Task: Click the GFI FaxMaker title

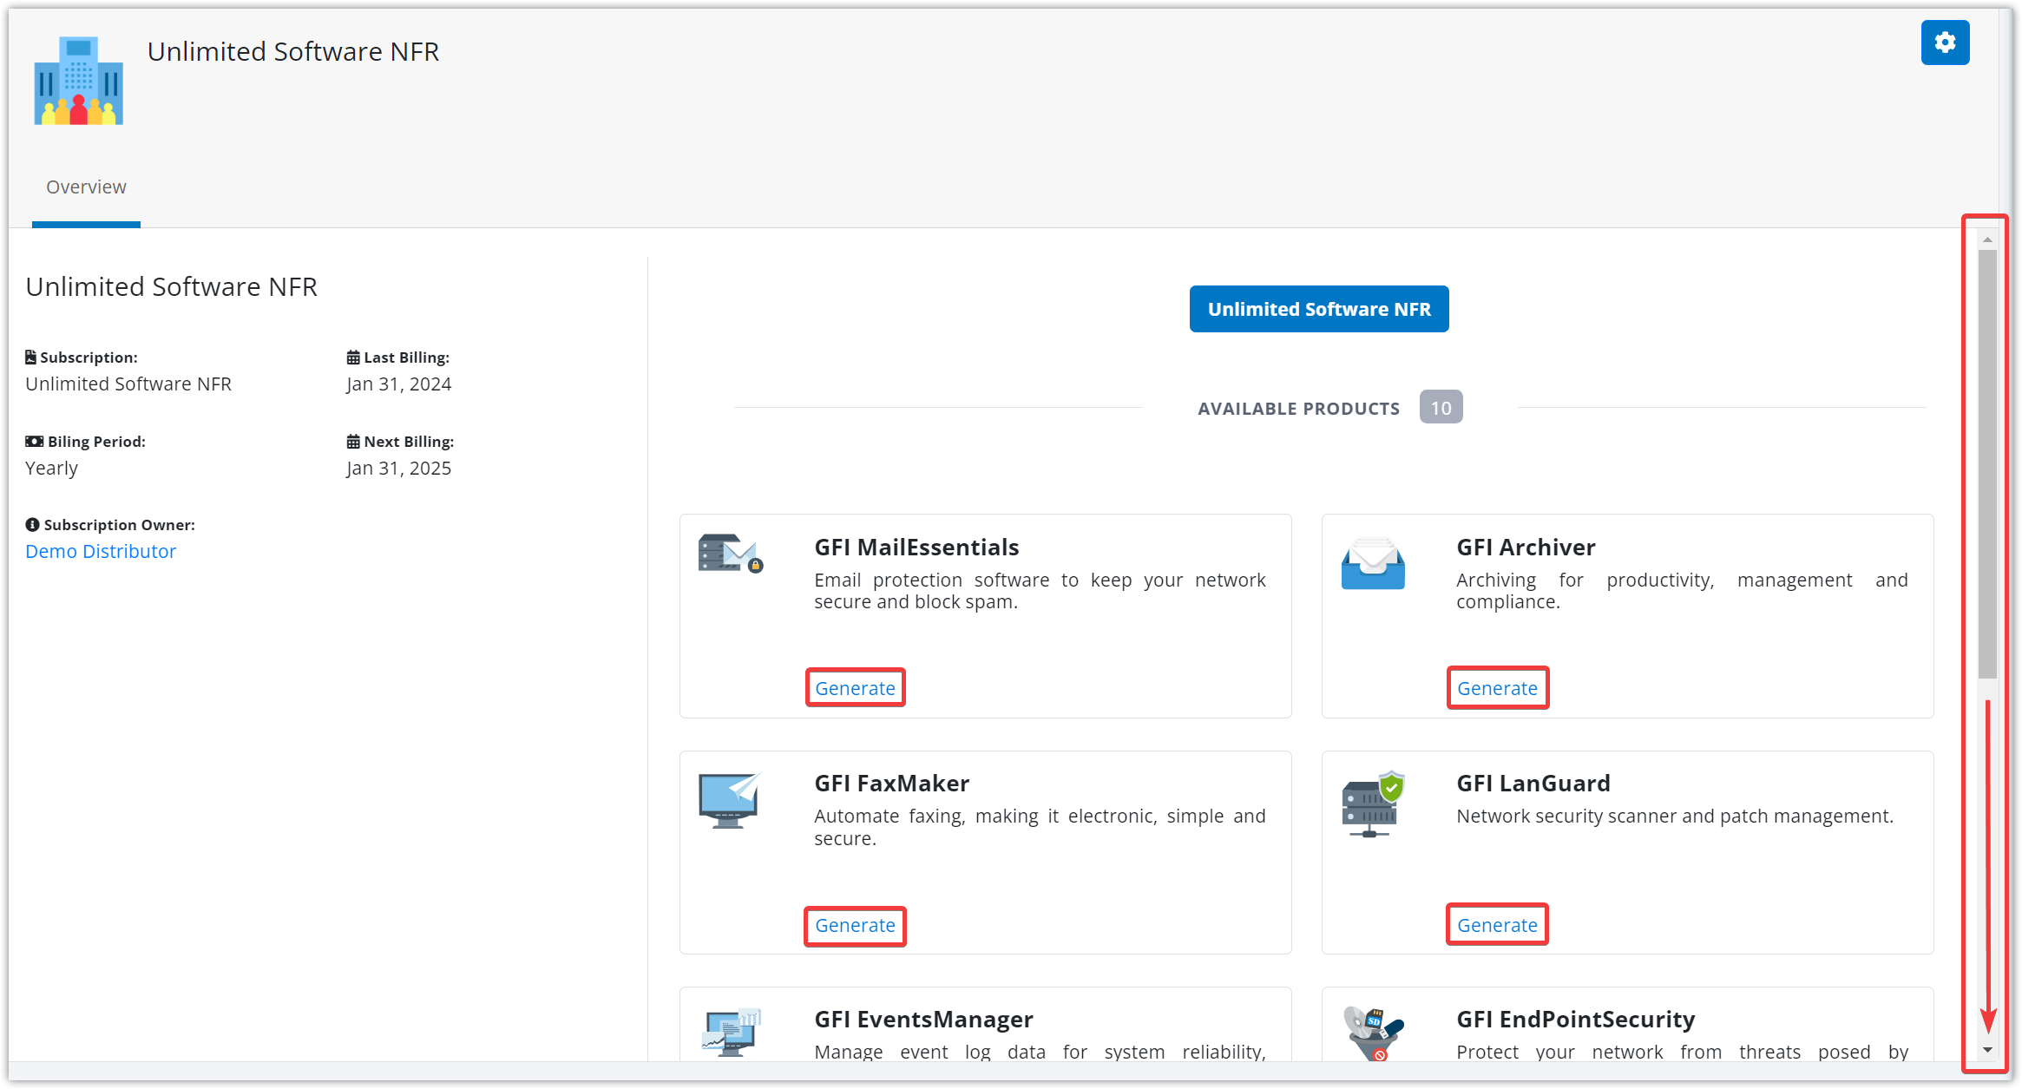Action: 891,784
